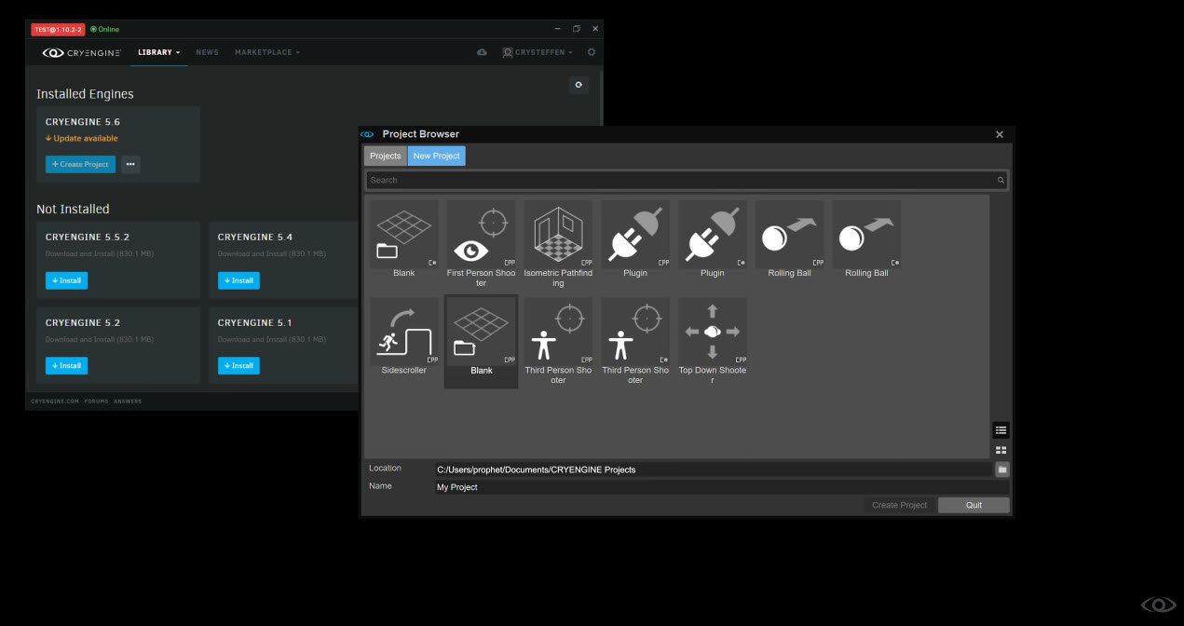Install CRYENGINE 5.4
Image resolution: width=1184 pixels, height=626 pixels.
click(238, 280)
